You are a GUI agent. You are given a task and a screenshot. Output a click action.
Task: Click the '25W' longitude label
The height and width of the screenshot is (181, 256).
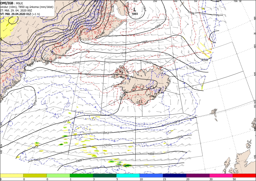pyautogui.click(x=115, y=1)
